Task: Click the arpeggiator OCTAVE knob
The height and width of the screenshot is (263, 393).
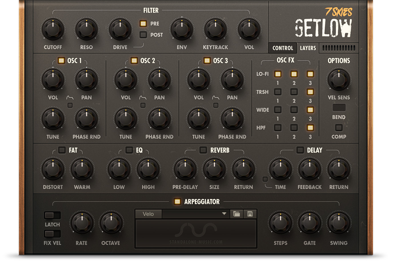Action: pos(111,223)
